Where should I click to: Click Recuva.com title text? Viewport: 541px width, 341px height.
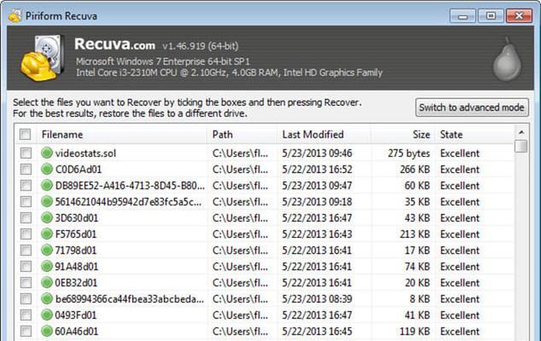coord(114,44)
